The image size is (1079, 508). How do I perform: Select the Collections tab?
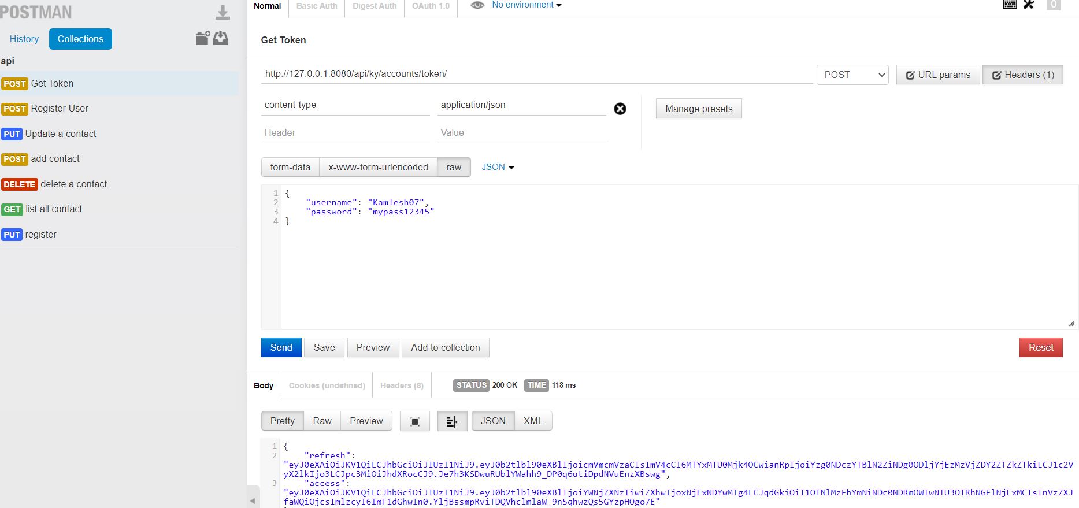(80, 39)
